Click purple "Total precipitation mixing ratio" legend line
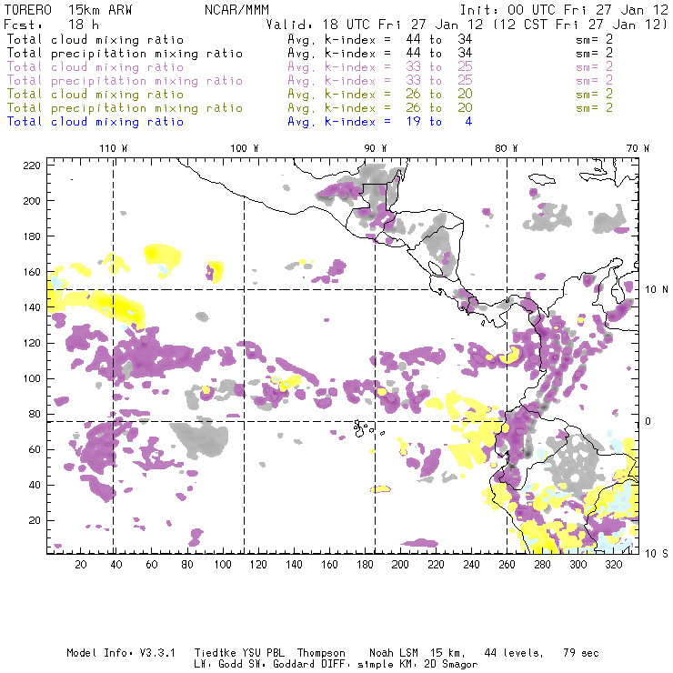 click(125, 81)
